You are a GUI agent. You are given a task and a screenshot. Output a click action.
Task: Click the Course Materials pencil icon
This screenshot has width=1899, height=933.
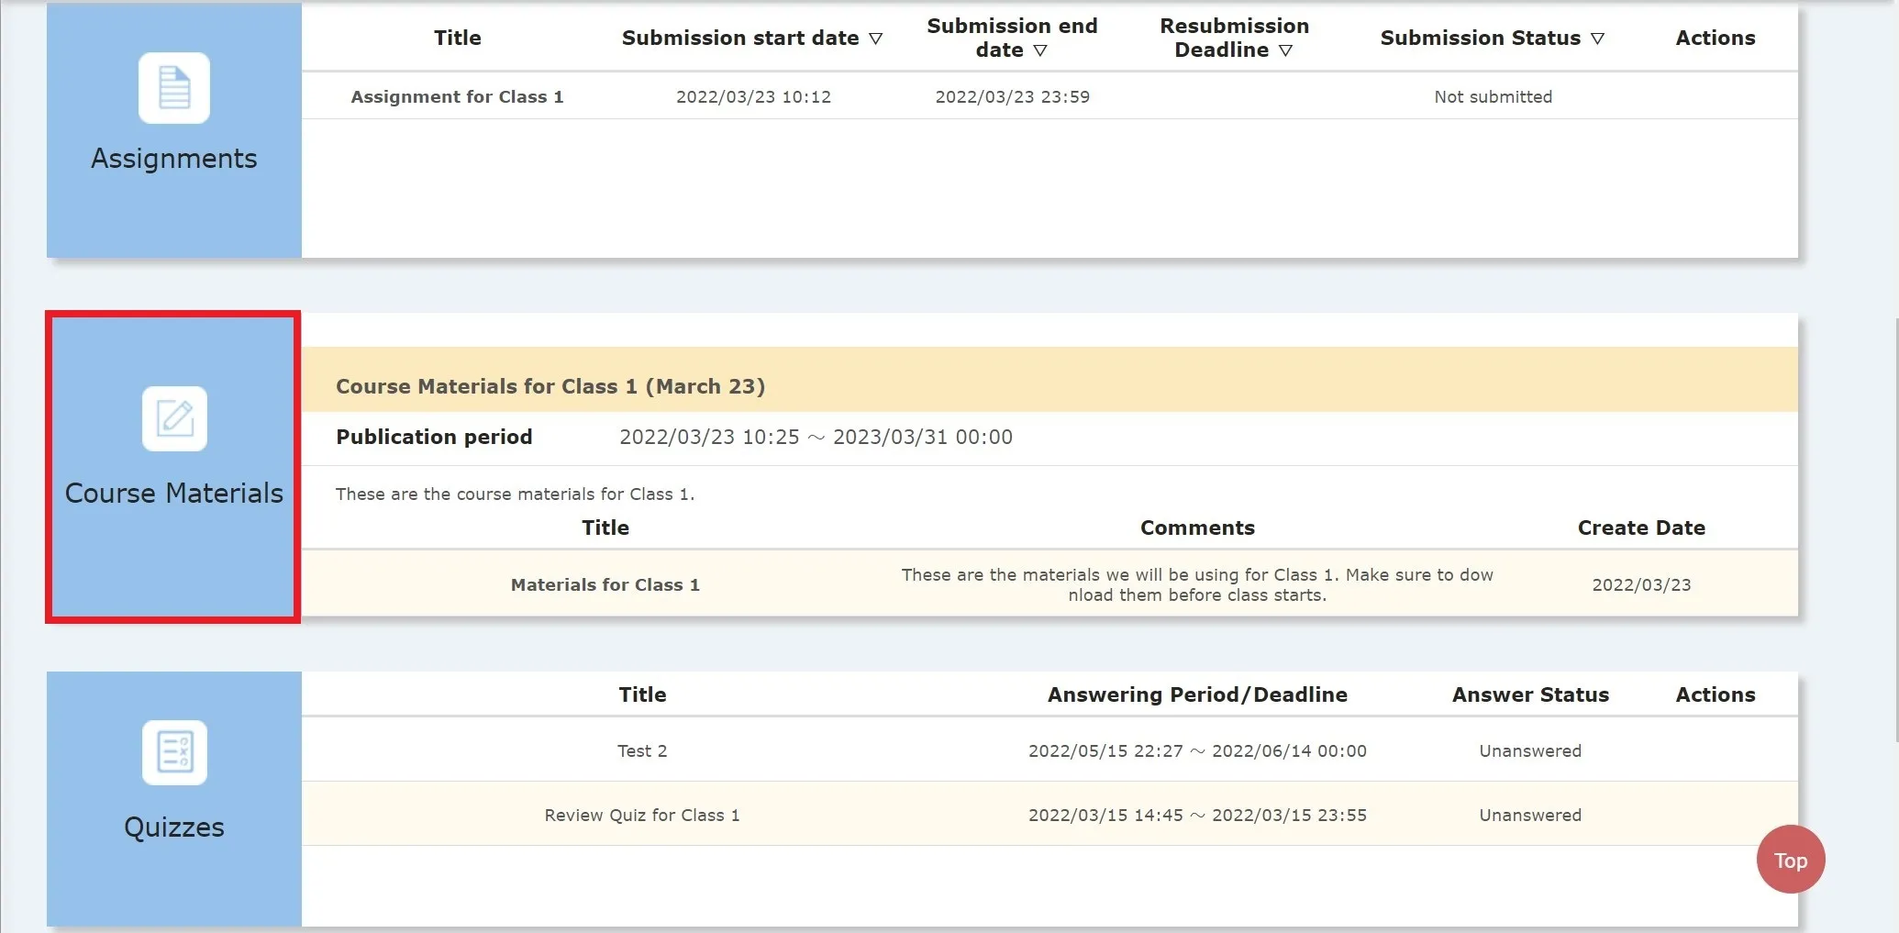(174, 418)
